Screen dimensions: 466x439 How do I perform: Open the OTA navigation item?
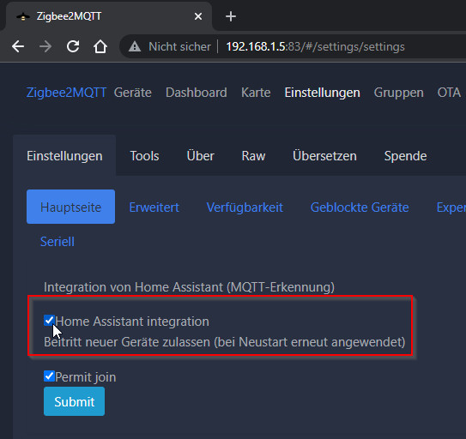[x=449, y=93]
